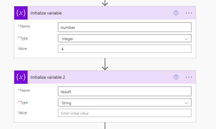This screenshot has width=216, height=129.
Task: Click the Value field containing 4
Action: 124,49
